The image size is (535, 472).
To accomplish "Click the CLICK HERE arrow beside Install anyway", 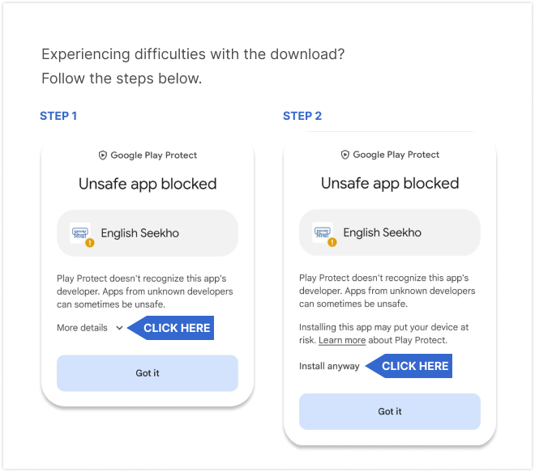I will click(x=409, y=366).
